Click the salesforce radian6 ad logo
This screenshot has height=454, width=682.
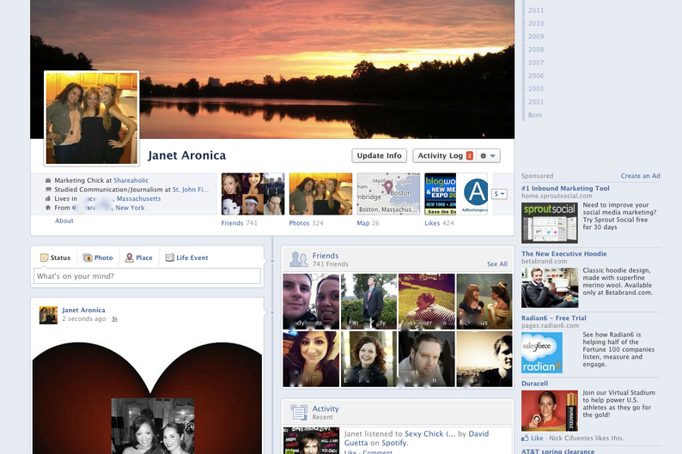tap(542, 353)
